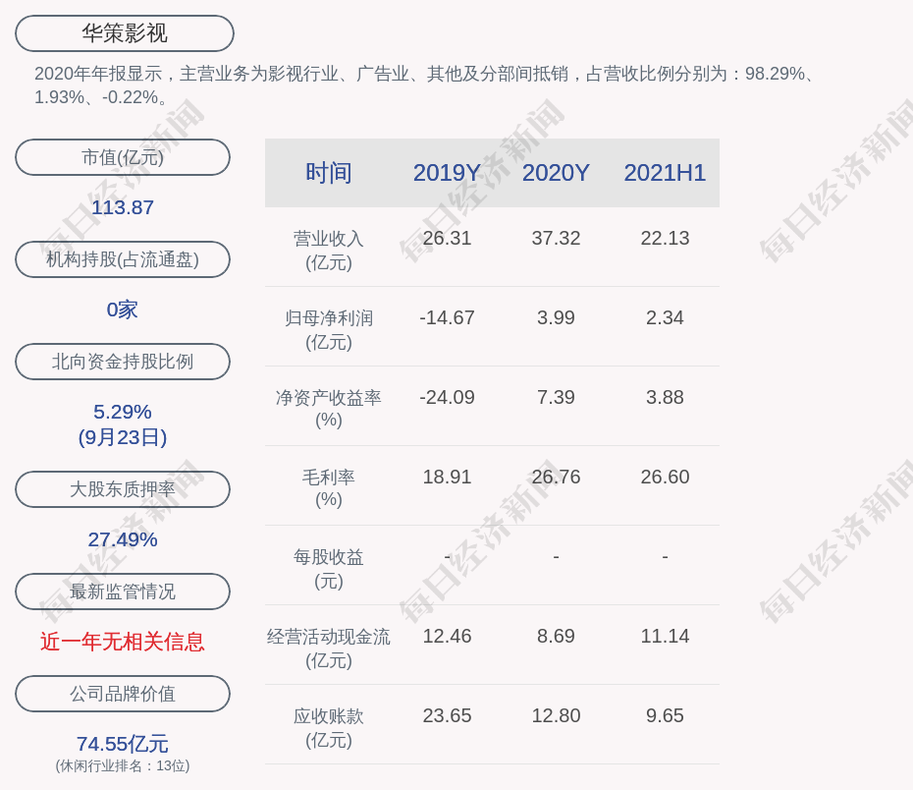The height and width of the screenshot is (790, 913).
Task: Select the brand value 74.55亿元
Action: pyautogui.click(x=123, y=744)
